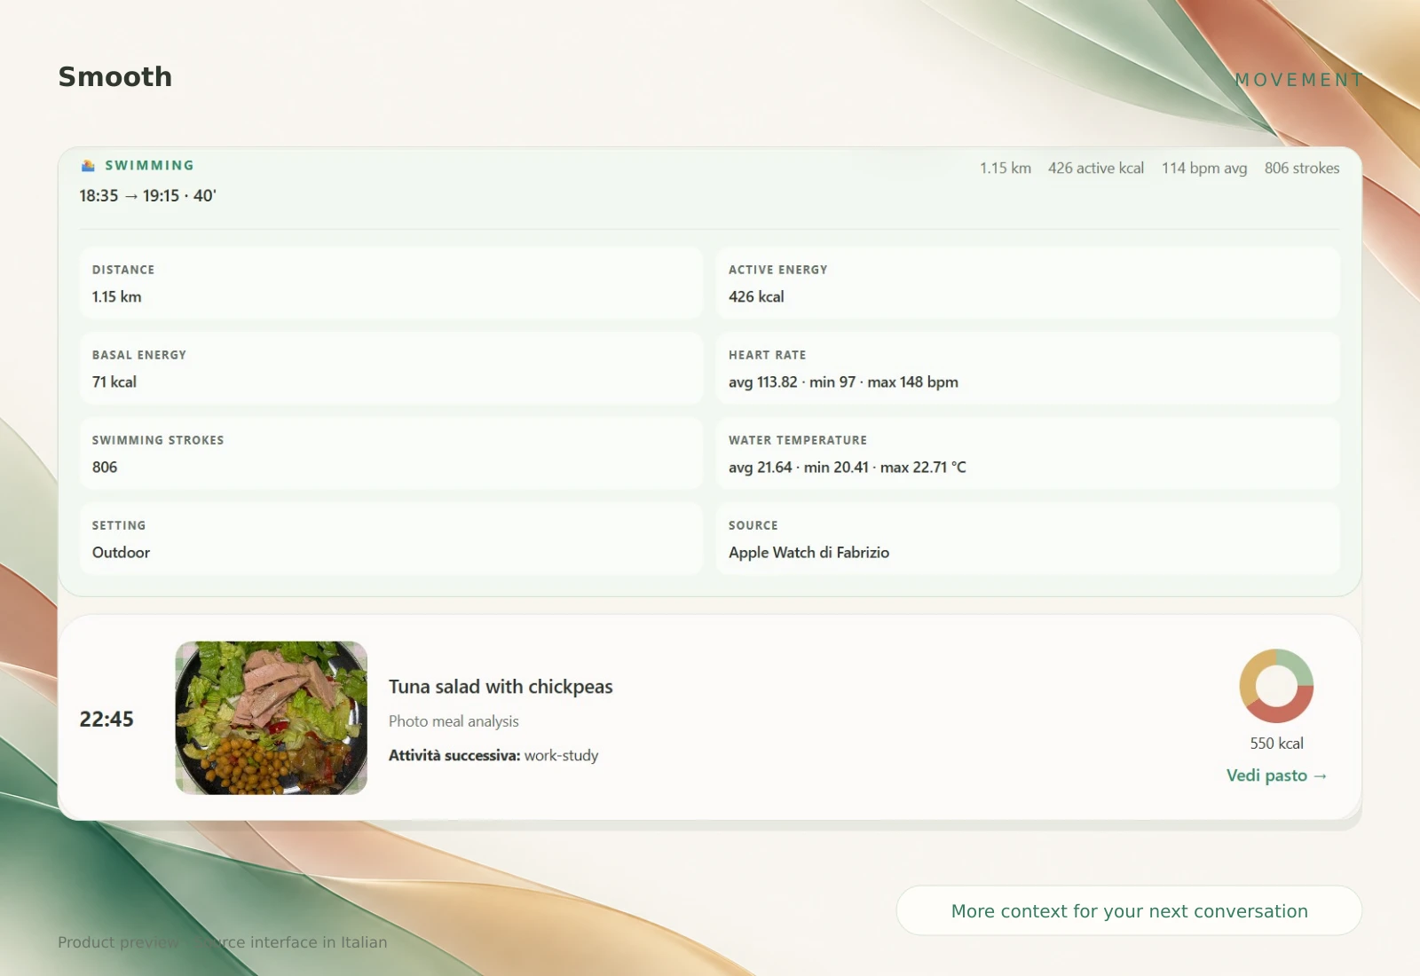
Task: Click the 18:35 → 19:15 time range
Action: pyautogui.click(x=147, y=196)
